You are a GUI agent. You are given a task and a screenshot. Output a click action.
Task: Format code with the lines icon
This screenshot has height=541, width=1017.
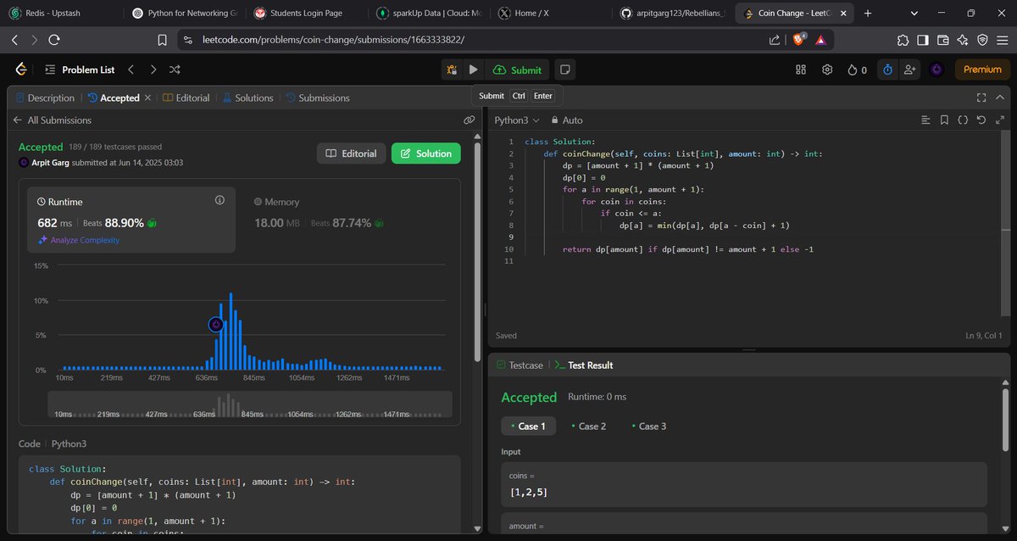tap(925, 120)
